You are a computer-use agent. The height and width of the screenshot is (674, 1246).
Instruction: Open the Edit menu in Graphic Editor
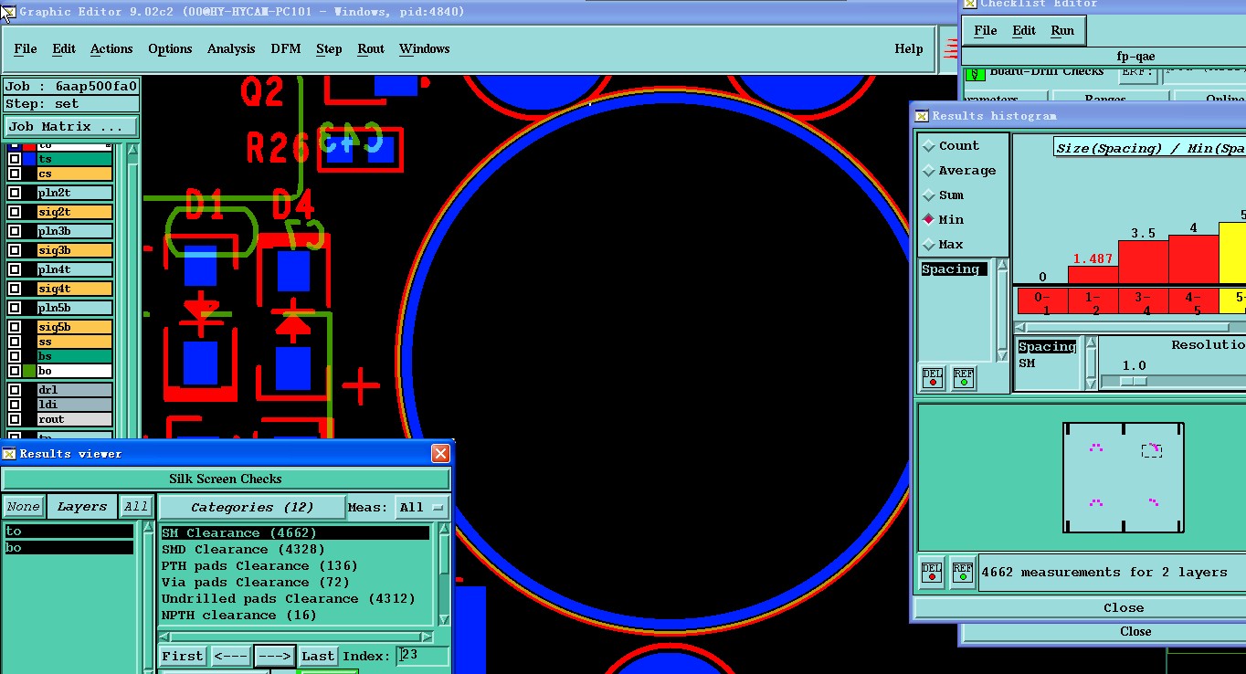click(x=64, y=49)
